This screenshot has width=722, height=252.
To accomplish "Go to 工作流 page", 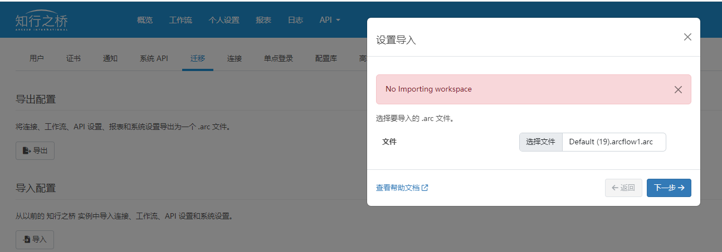I will coord(180,20).
